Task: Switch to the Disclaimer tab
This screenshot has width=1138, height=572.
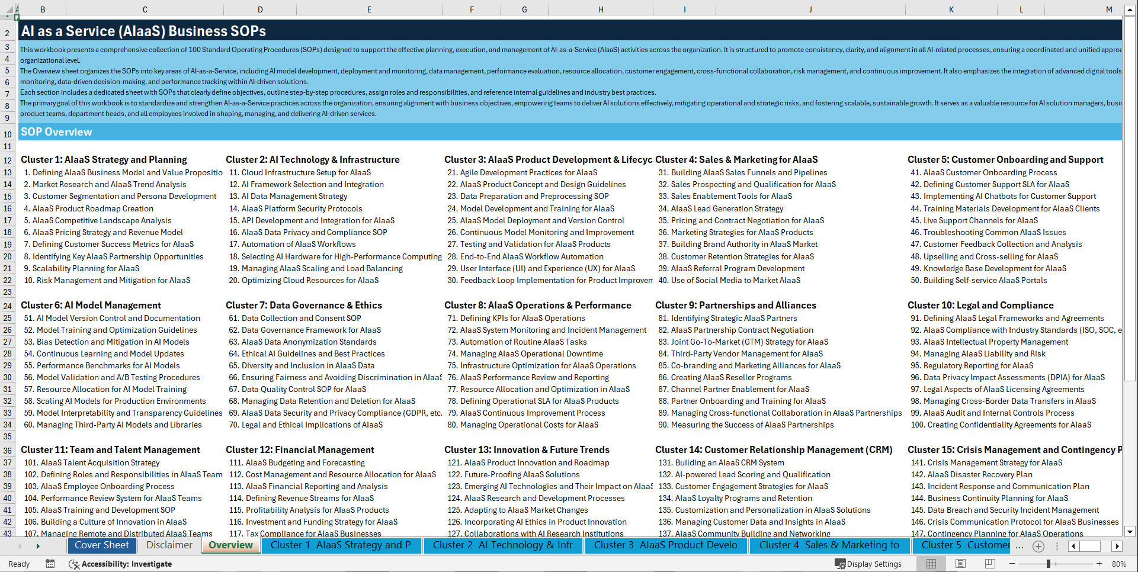Action: coord(169,545)
